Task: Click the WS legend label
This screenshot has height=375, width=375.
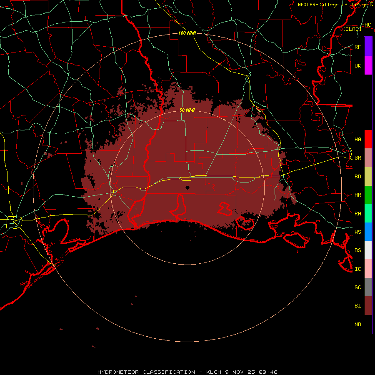Action: (x=357, y=232)
